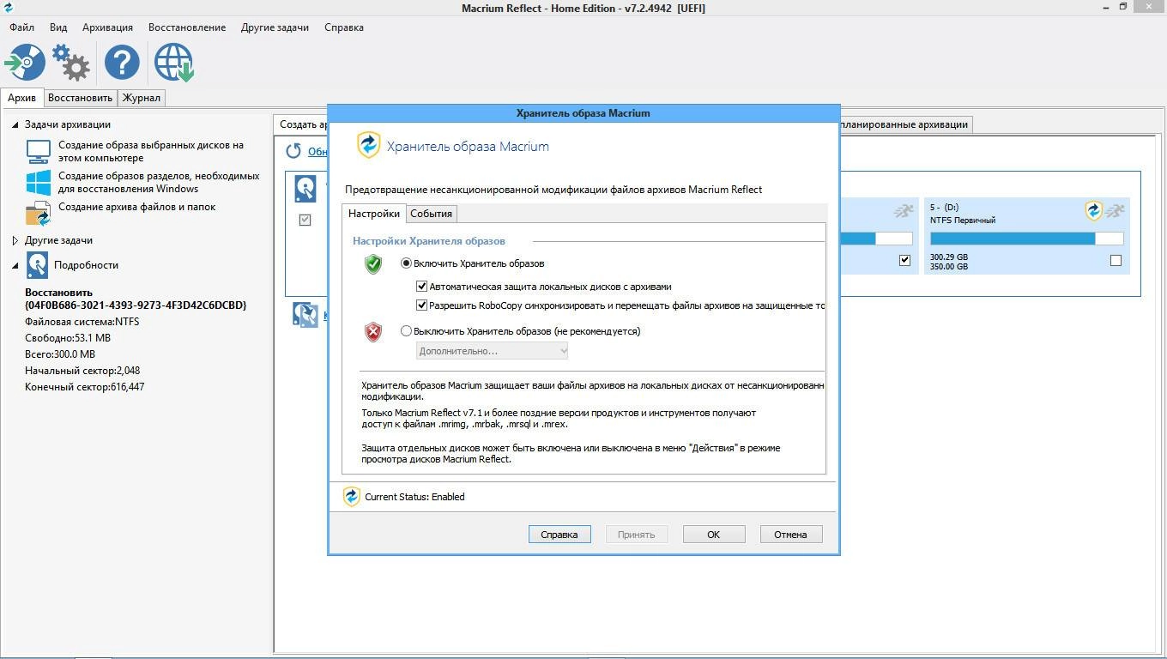This screenshot has height=659, width=1167.
Task: Click the blue question mark help icon
Action: [x=122, y=63]
